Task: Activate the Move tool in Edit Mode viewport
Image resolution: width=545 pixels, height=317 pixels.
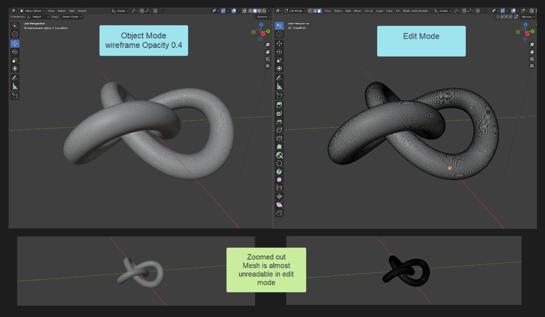Action: click(x=280, y=43)
